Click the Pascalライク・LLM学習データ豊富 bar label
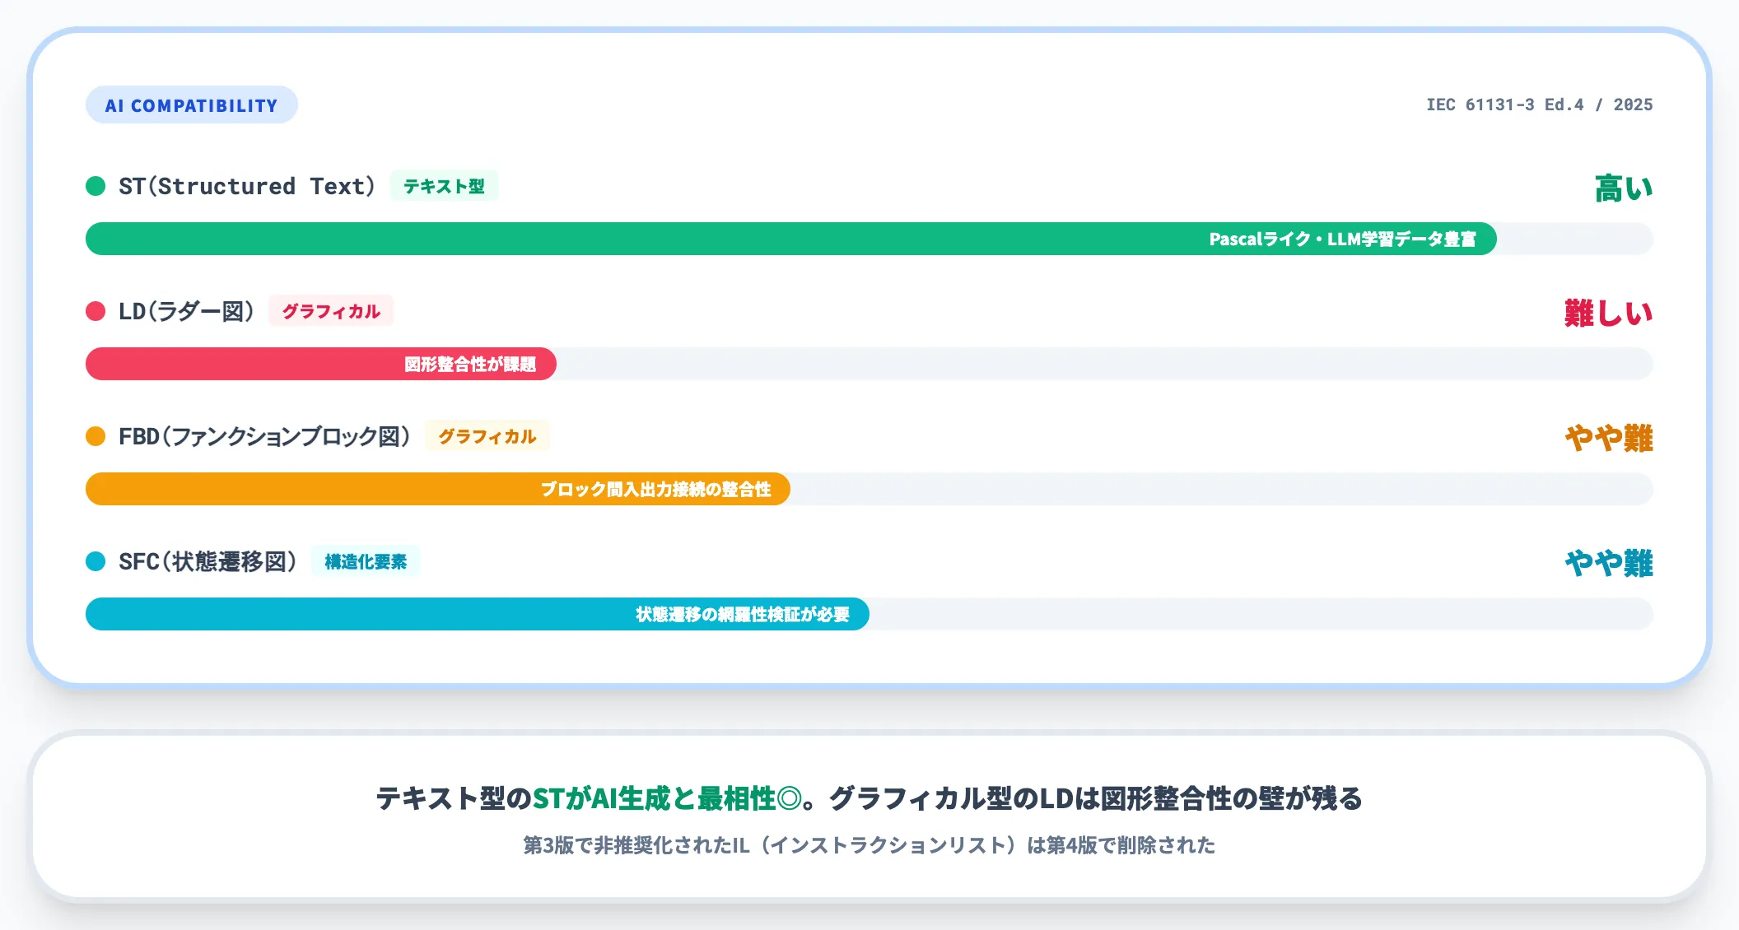This screenshot has height=930, width=1739. (1342, 239)
